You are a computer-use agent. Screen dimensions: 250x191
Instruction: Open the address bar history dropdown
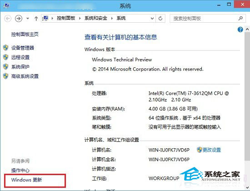click(152, 18)
